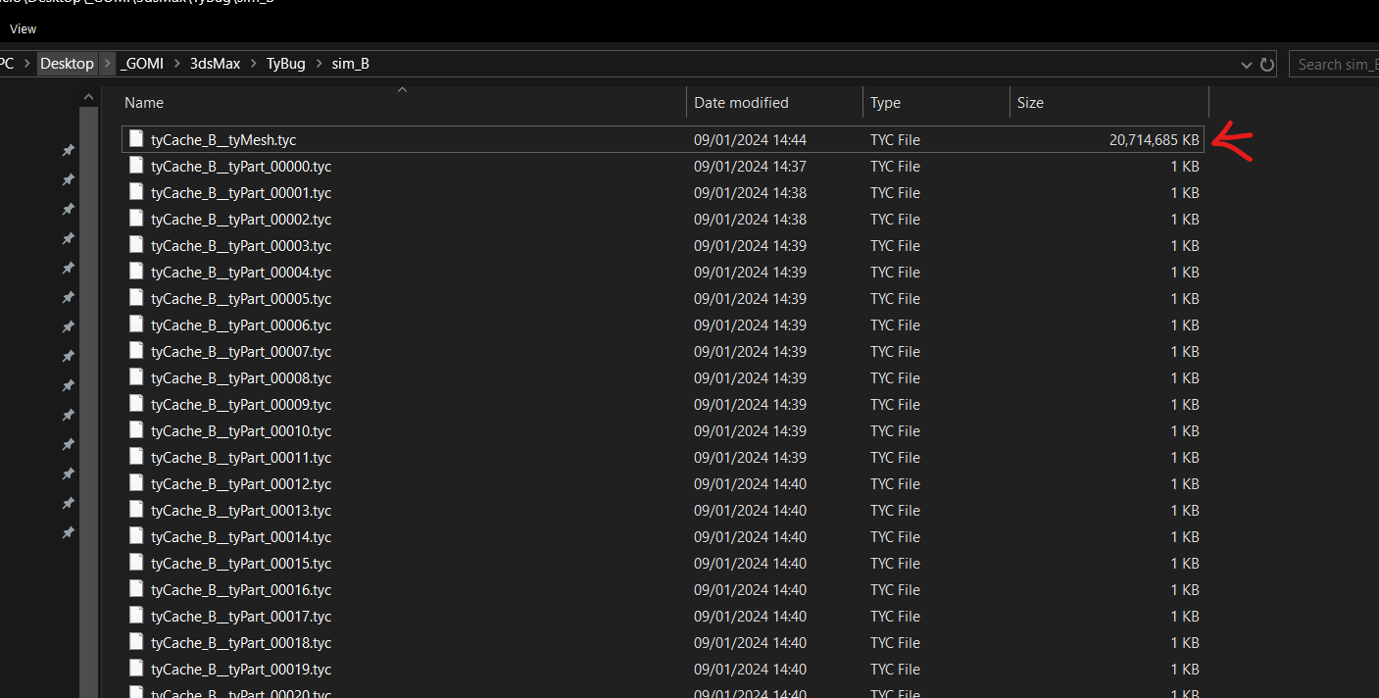Click the refresh icon in address bar

pos(1266,65)
